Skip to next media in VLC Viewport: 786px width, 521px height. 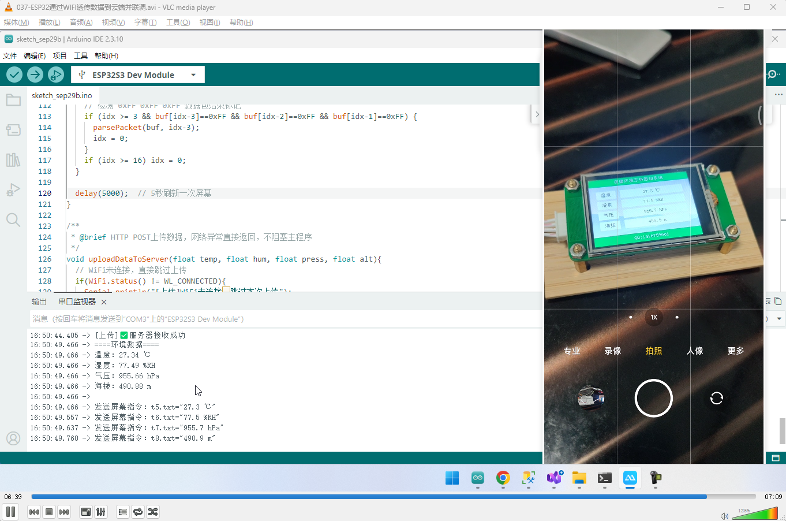click(x=64, y=512)
